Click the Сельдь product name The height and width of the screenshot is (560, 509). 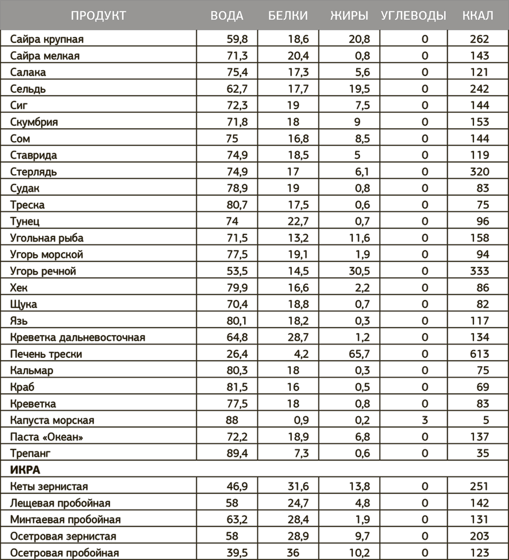[28, 89]
